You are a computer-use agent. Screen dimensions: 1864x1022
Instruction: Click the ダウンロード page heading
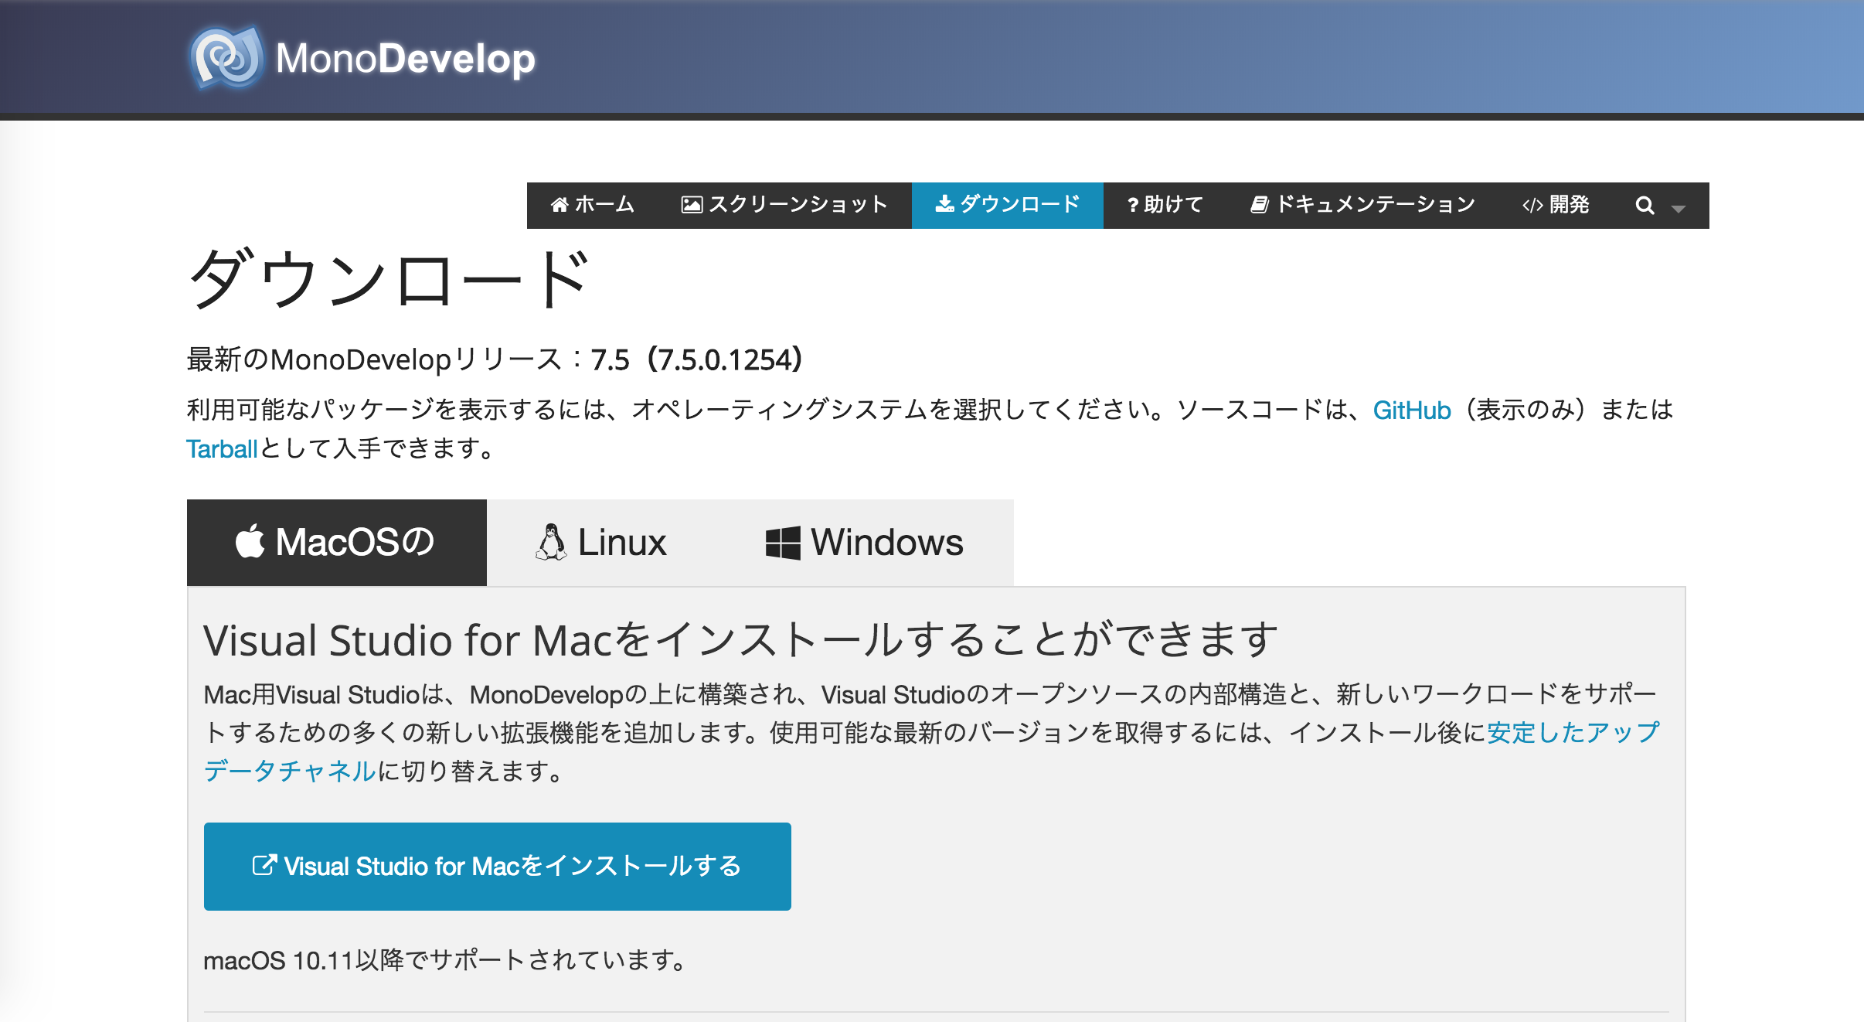(390, 278)
